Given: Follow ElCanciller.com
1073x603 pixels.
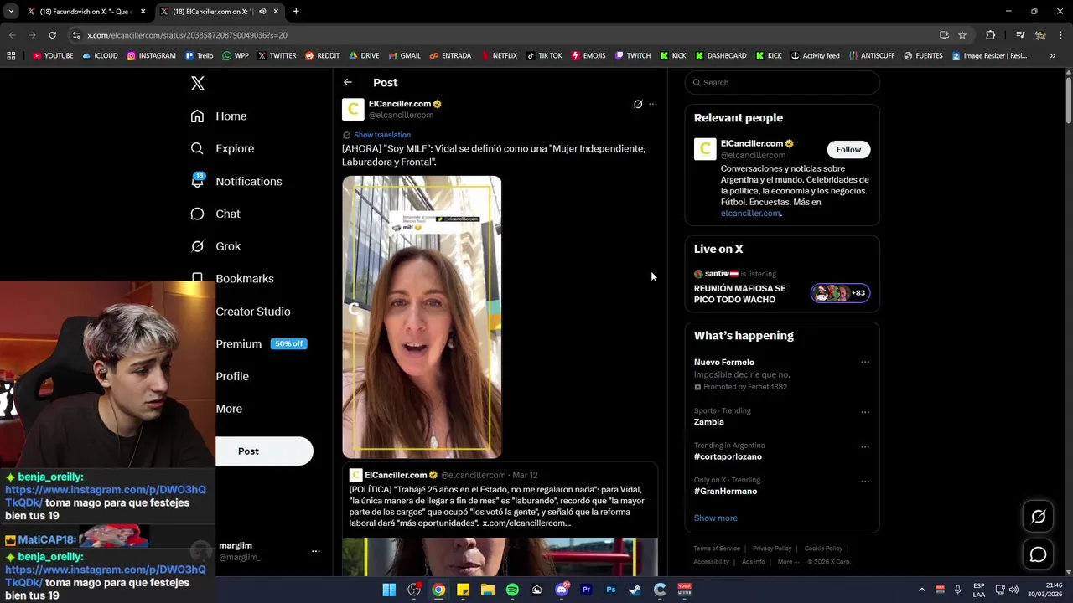Looking at the screenshot, I should click(x=848, y=149).
